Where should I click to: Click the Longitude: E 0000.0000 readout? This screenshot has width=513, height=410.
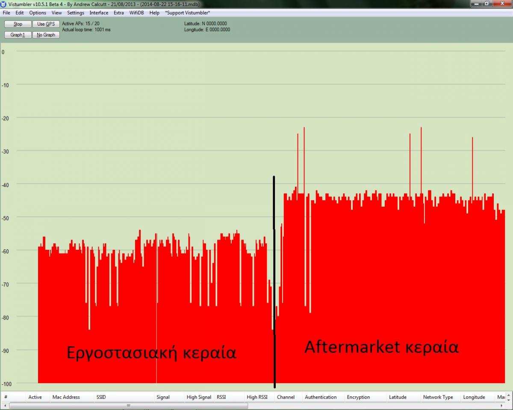coord(207,30)
